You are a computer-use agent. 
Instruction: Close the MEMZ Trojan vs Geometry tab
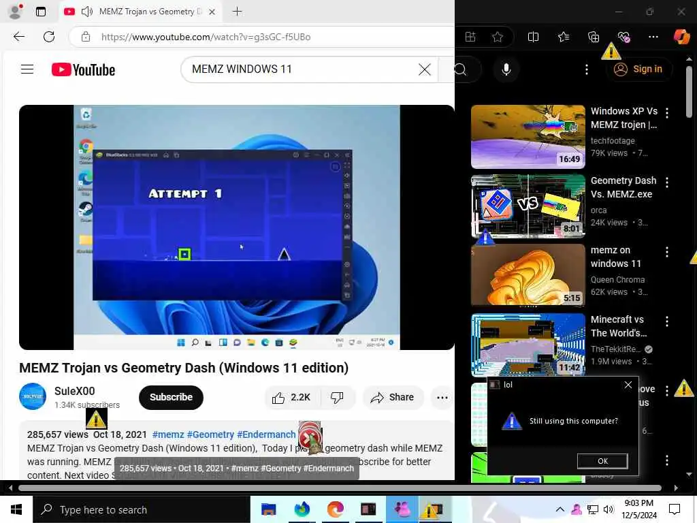tap(212, 12)
